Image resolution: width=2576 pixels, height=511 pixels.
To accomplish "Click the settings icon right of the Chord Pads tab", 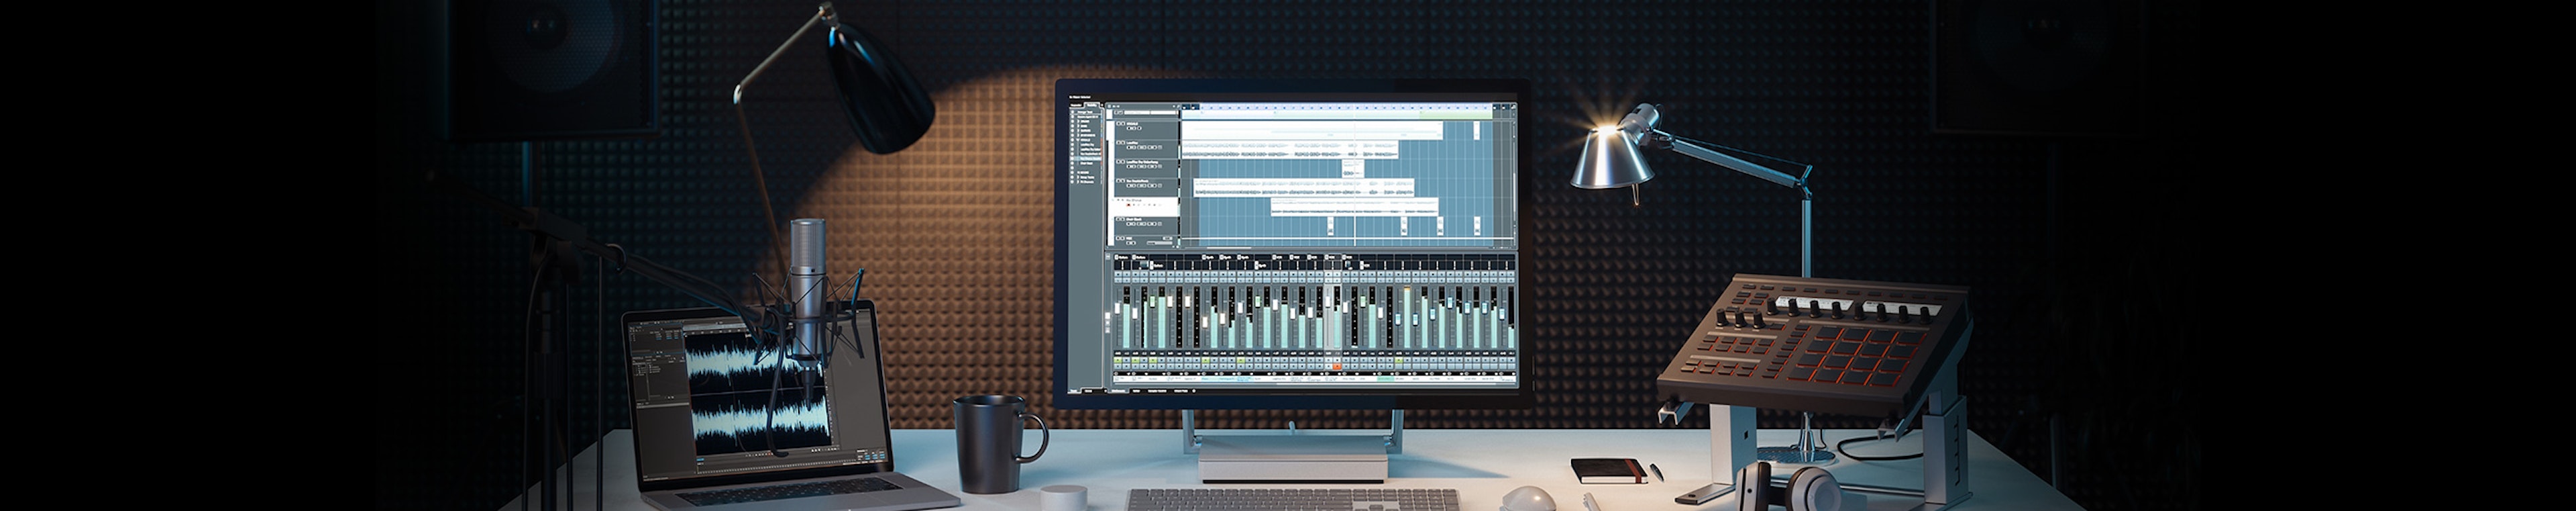I will click(1194, 391).
